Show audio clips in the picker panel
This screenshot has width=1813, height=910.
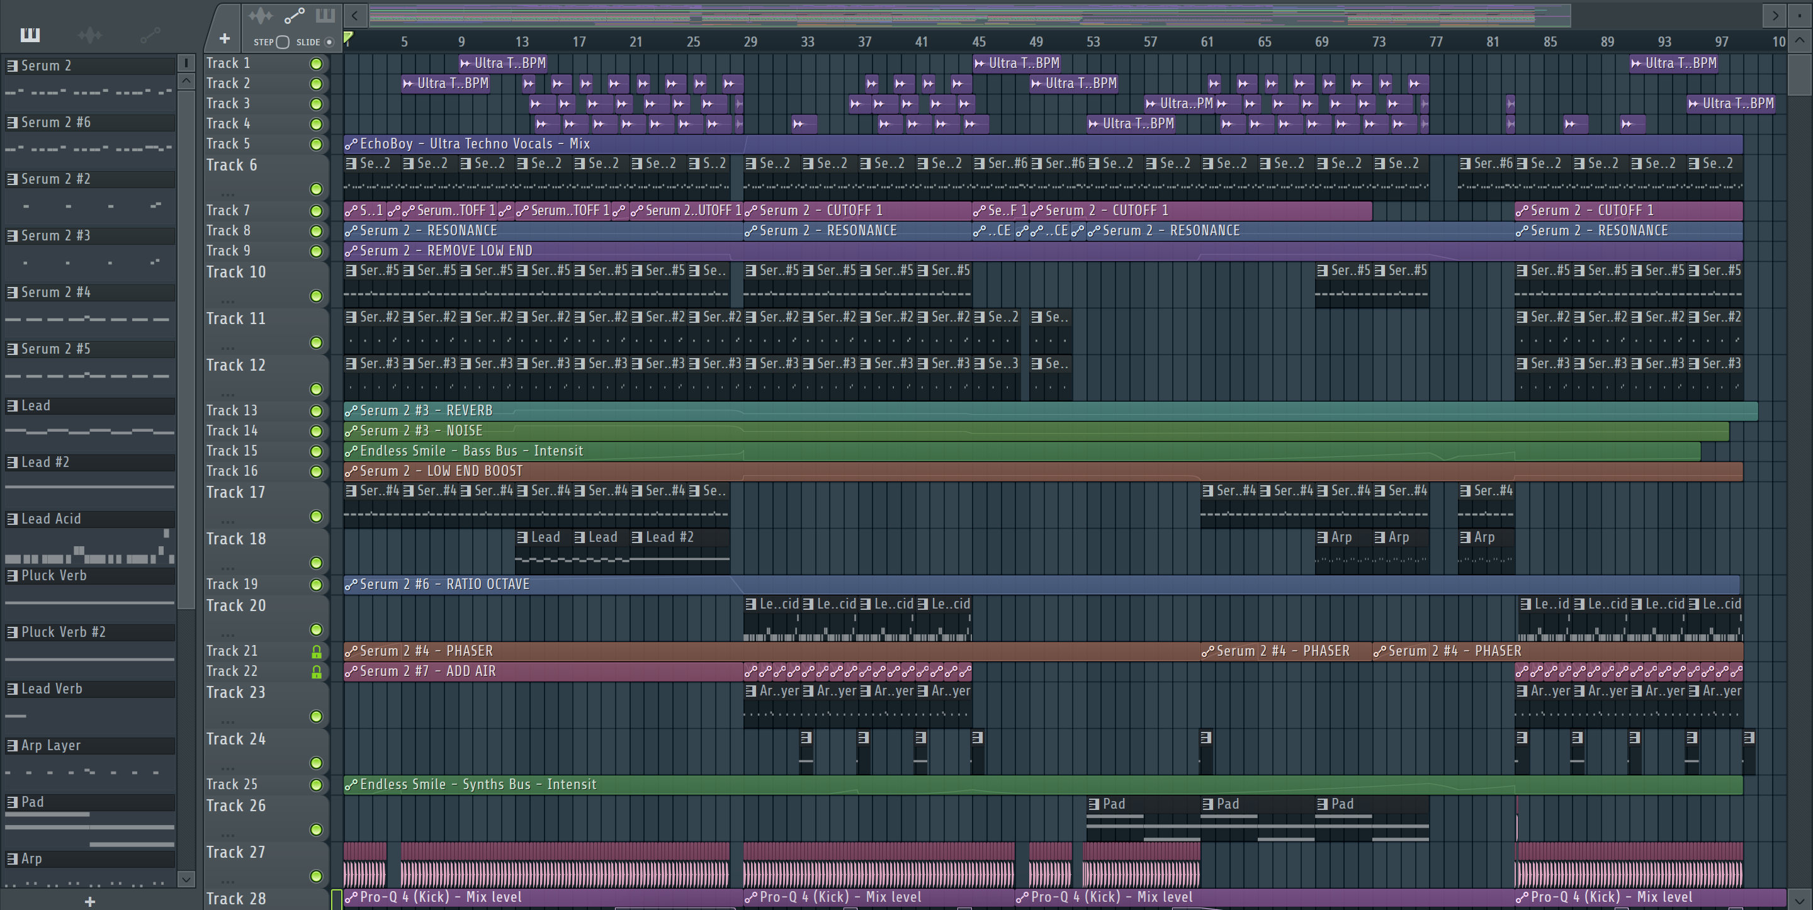(x=90, y=35)
